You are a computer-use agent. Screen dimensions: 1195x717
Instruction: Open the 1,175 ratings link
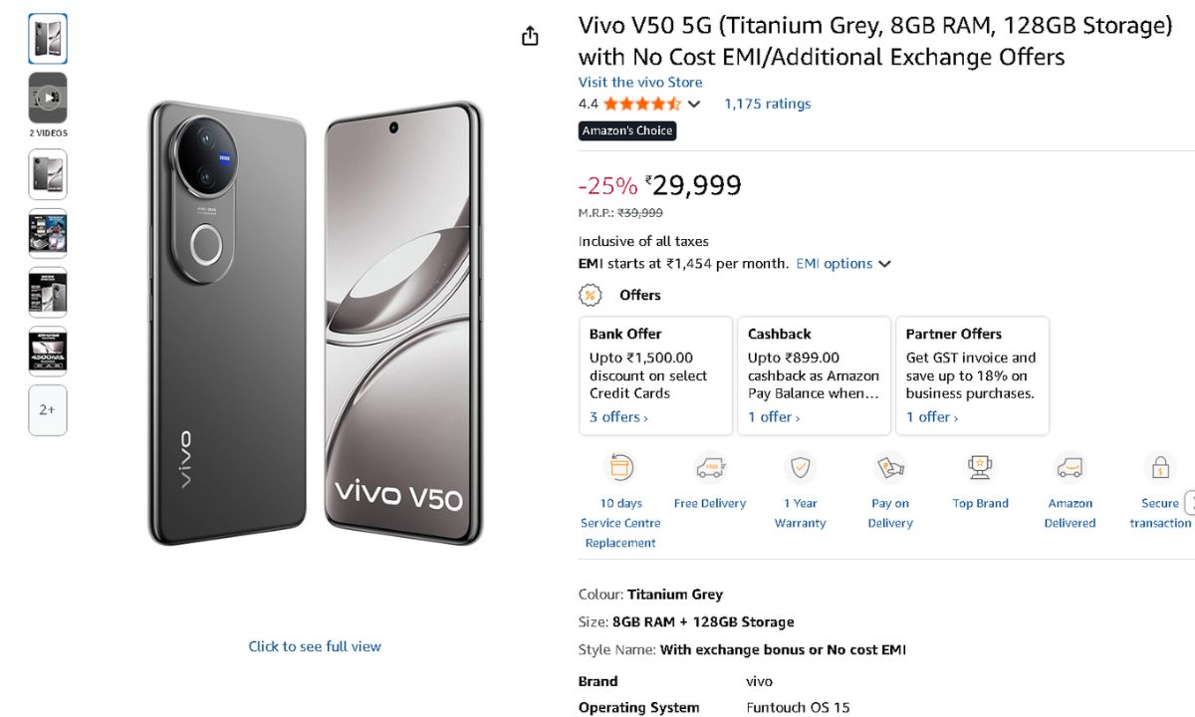tap(767, 104)
